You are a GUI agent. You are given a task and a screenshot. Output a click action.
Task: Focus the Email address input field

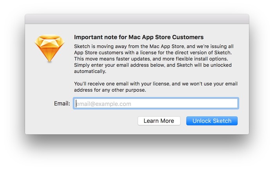coord(156,104)
